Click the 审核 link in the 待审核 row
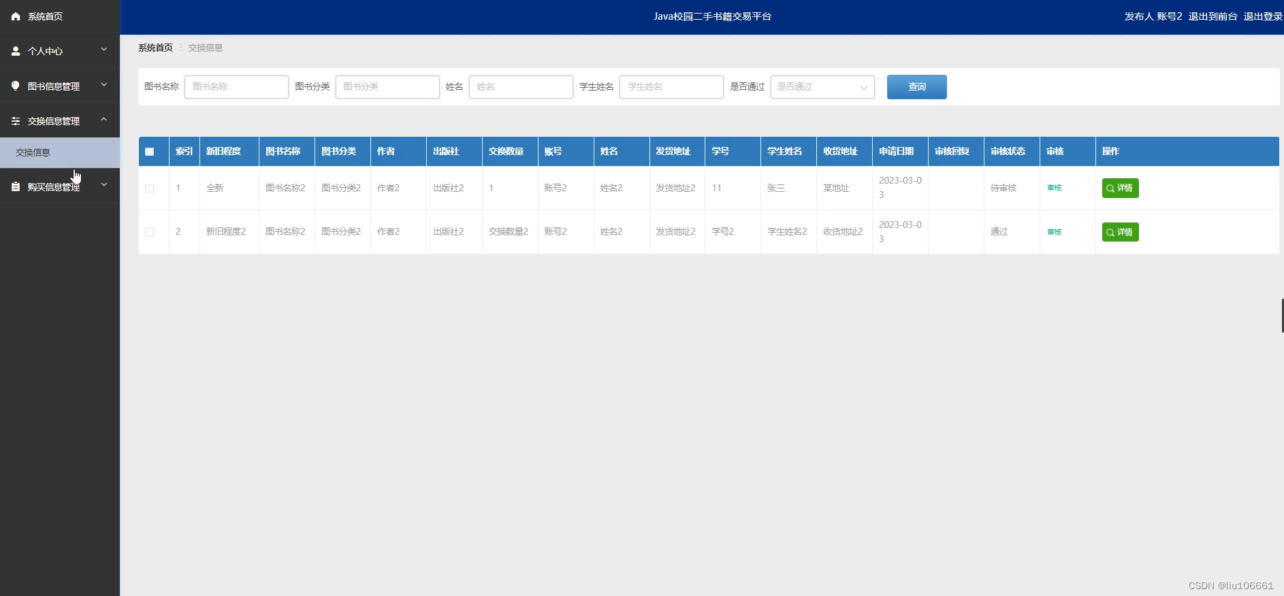This screenshot has width=1284, height=596. click(1055, 188)
